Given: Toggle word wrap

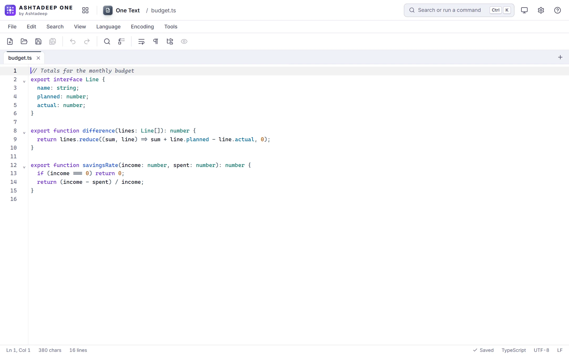Looking at the screenshot, I should pos(141,41).
